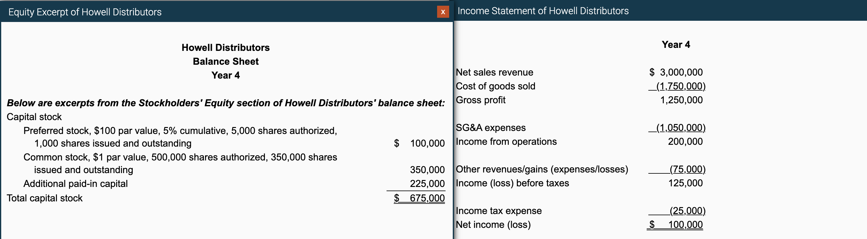Click the Year 4 heading under Balance Sheet
This screenshot has width=867, height=239.
point(225,75)
